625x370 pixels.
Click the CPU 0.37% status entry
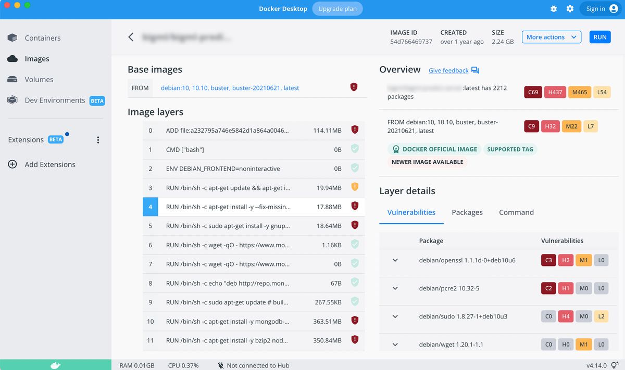pos(183,365)
